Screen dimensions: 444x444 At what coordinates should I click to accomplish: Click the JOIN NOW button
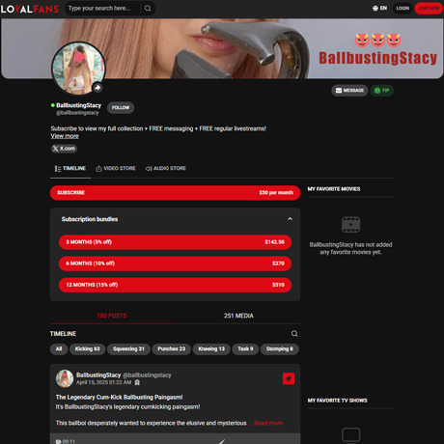429,8
